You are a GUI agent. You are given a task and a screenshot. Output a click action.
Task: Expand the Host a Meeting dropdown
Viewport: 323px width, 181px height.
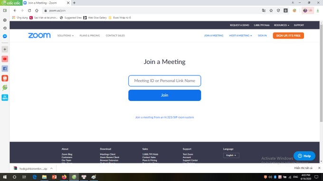point(240,36)
